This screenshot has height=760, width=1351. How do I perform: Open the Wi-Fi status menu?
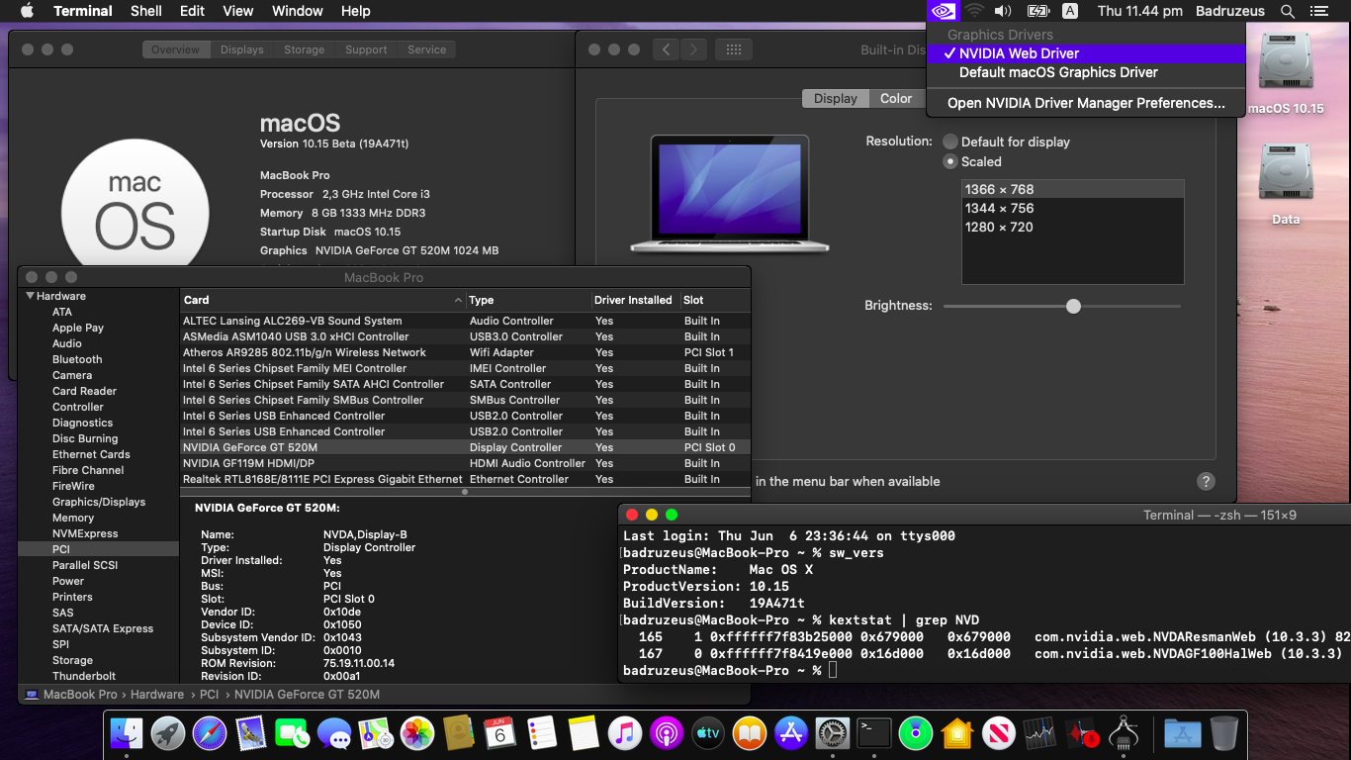coord(974,11)
